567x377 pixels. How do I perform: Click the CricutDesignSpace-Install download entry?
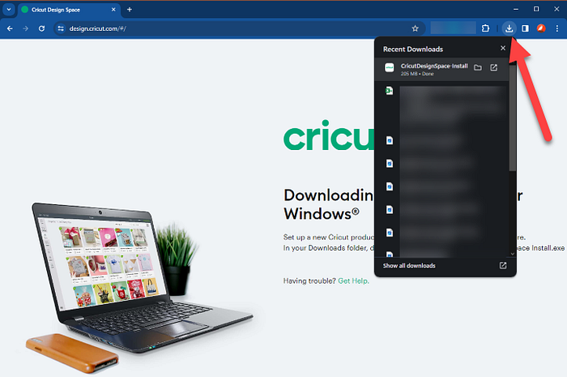click(441, 69)
